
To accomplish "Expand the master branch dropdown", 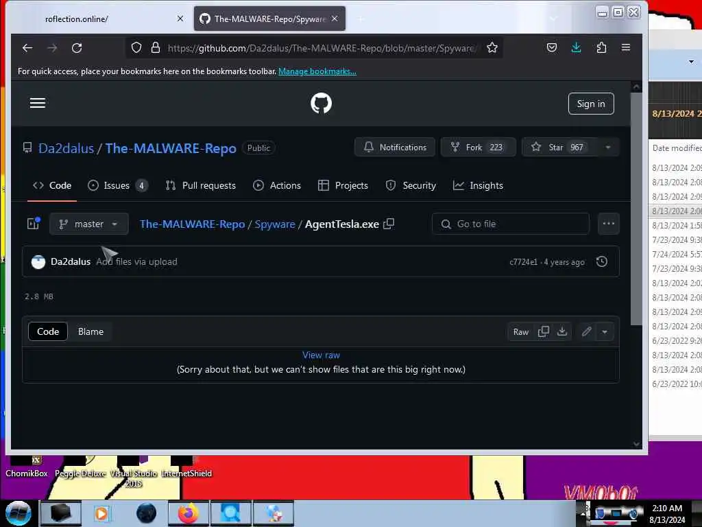I will 89,224.
